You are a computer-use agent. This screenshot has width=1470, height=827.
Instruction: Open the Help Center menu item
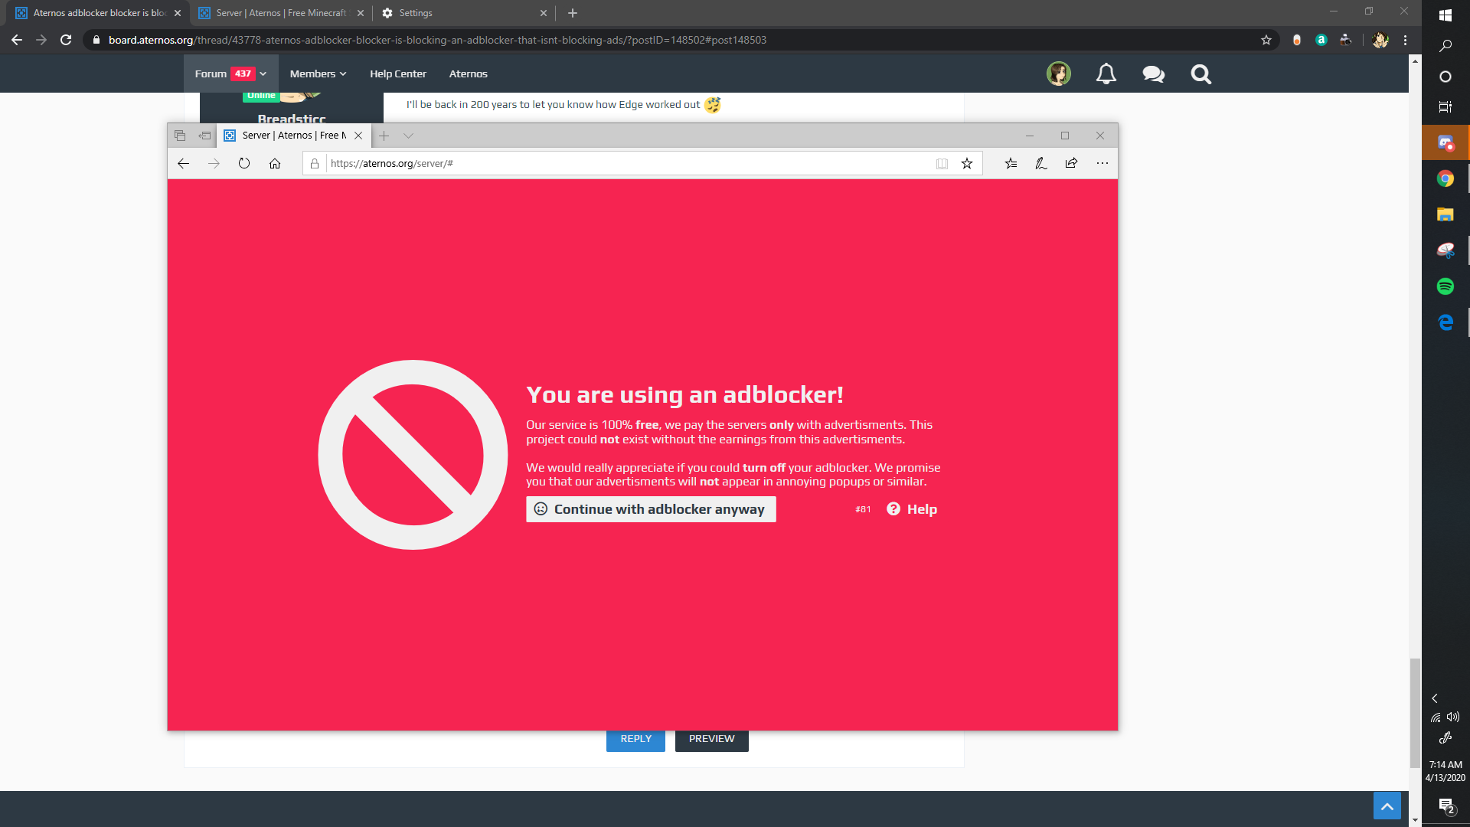pos(398,74)
